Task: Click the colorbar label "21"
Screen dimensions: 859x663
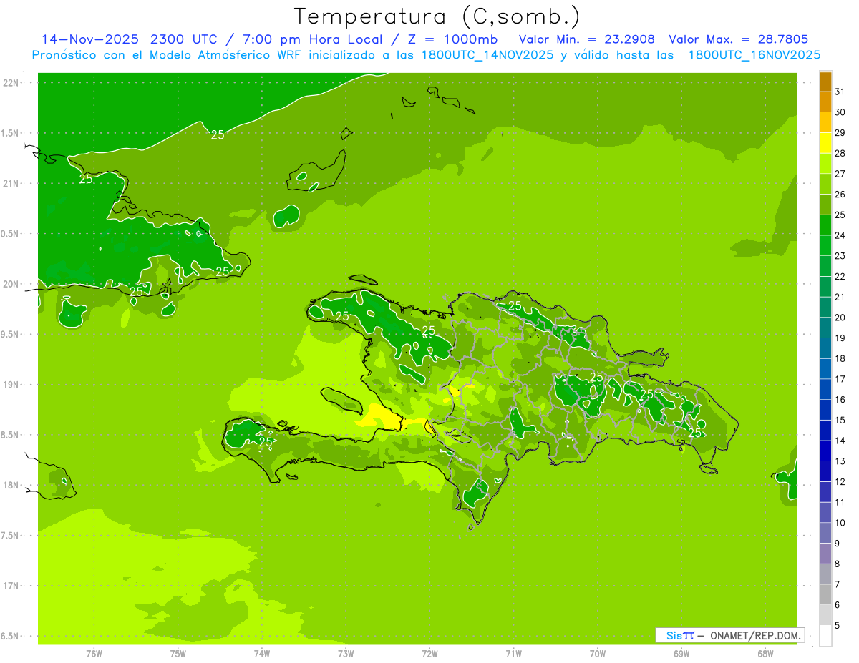Action: [840, 297]
